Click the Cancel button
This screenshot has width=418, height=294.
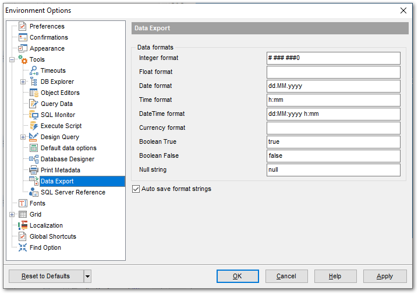click(x=286, y=276)
